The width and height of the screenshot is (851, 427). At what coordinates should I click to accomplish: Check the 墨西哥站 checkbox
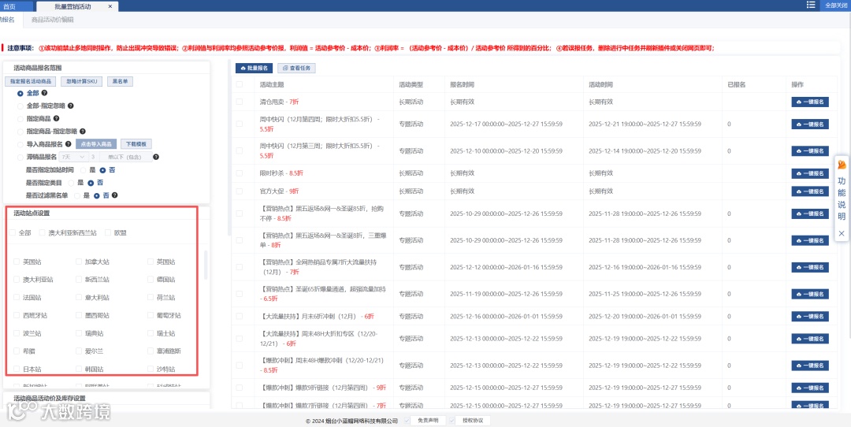(x=79, y=316)
